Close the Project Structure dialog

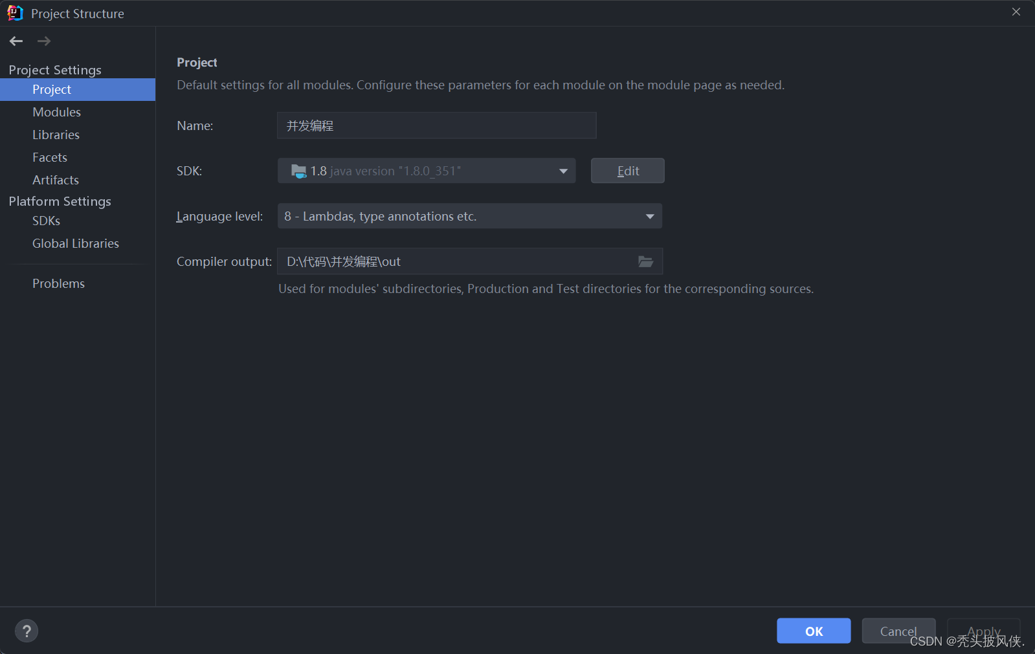(1016, 12)
